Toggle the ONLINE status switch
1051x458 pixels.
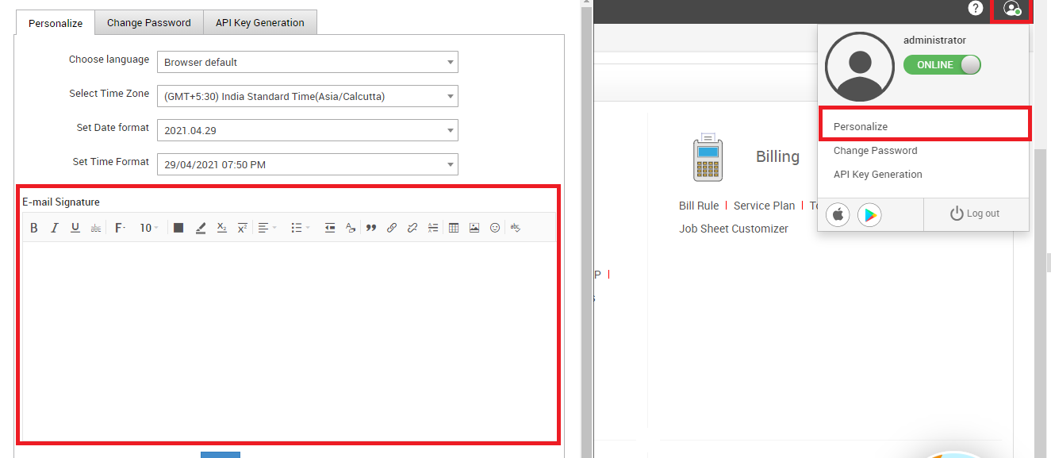(942, 65)
